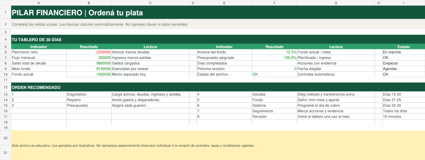Click 'Activos menos deudas' cell
This screenshot has height=160, width=425.
[x=150, y=52]
